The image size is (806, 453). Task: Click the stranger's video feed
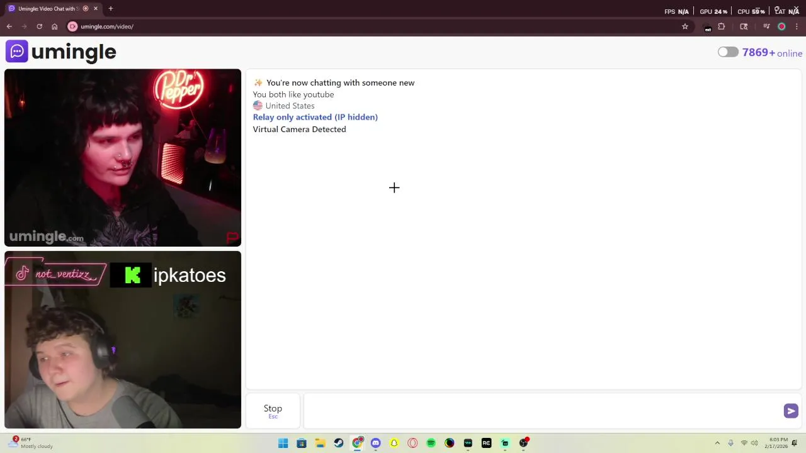coord(123,157)
